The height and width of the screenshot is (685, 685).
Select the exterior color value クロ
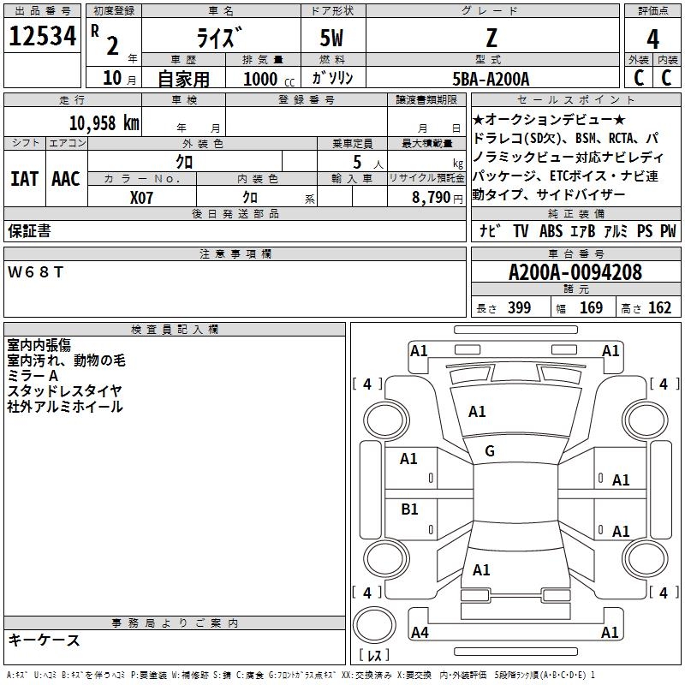[184, 162]
